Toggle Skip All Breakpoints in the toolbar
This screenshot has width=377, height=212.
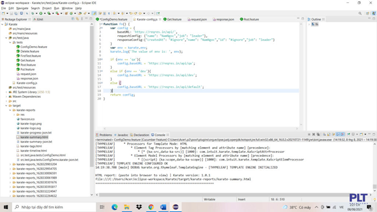[27, 13]
